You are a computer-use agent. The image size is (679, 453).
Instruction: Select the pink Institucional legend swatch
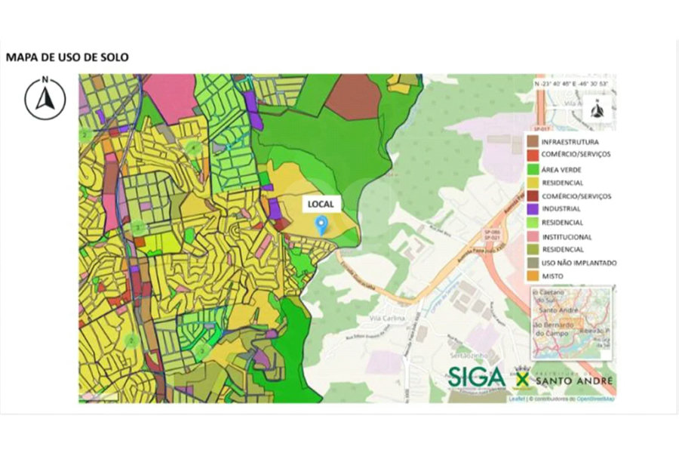pos(533,236)
